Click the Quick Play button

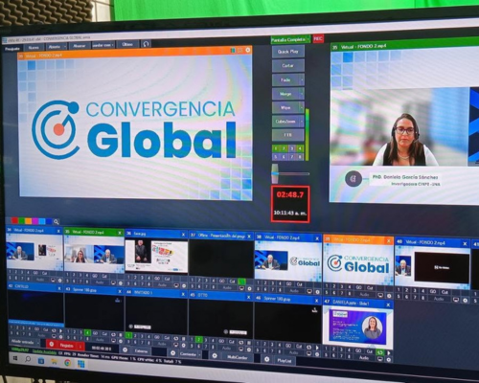coord(288,52)
